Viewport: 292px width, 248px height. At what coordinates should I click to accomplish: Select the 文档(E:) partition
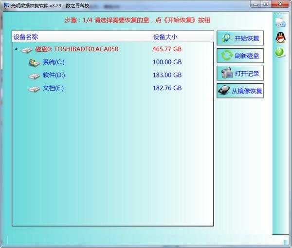point(53,88)
